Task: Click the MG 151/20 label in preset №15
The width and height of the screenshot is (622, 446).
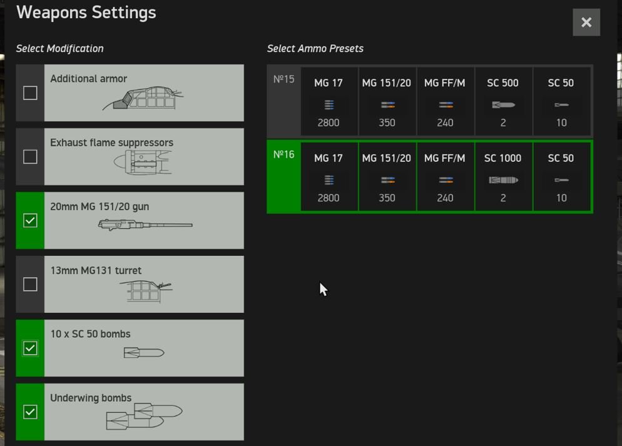Action: (x=386, y=83)
